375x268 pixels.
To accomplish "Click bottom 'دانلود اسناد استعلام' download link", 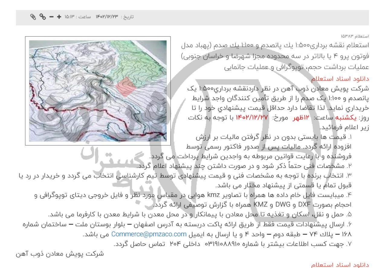I will [x=340, y=265].
